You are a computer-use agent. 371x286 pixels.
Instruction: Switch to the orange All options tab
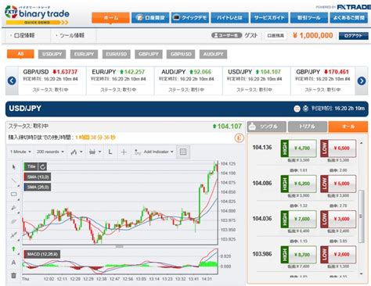tap(348, 127)
